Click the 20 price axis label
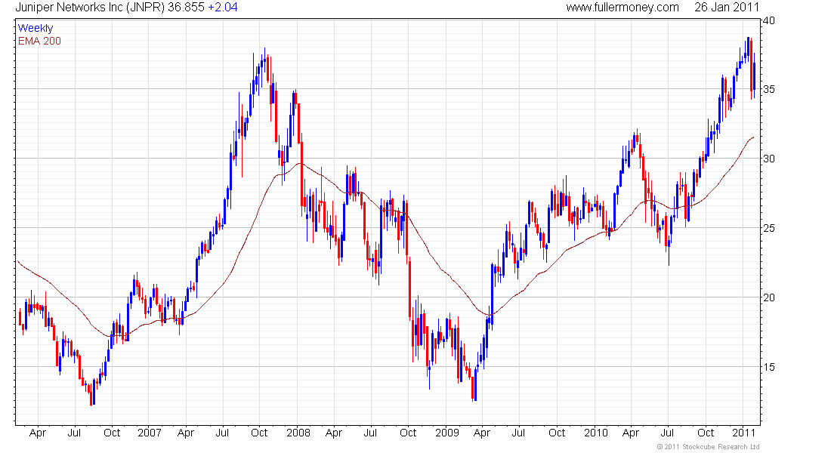 tap(768, 297)
